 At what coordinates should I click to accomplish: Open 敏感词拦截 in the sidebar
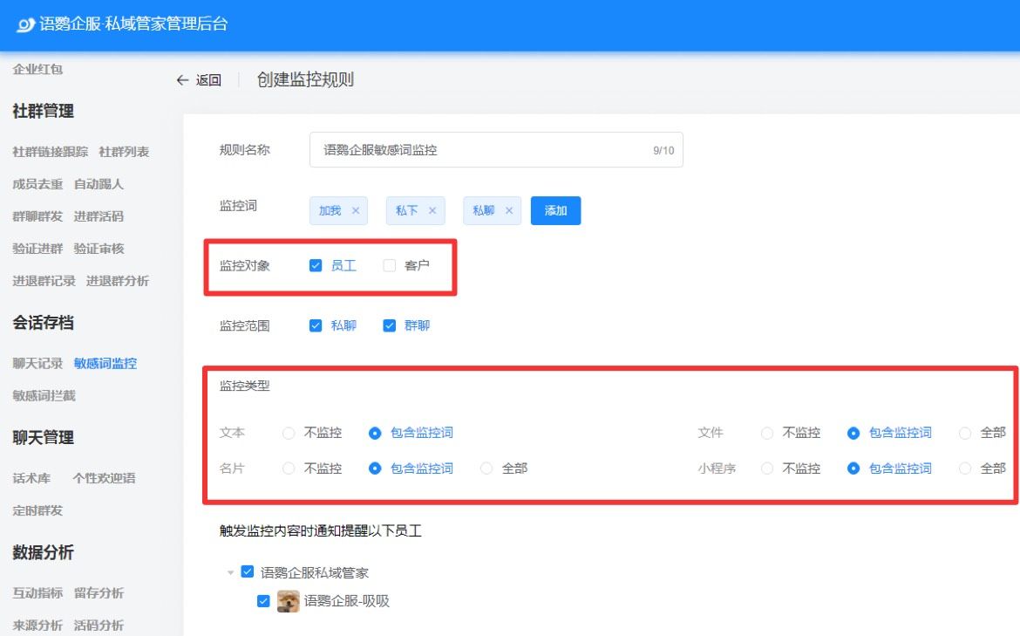44,395
